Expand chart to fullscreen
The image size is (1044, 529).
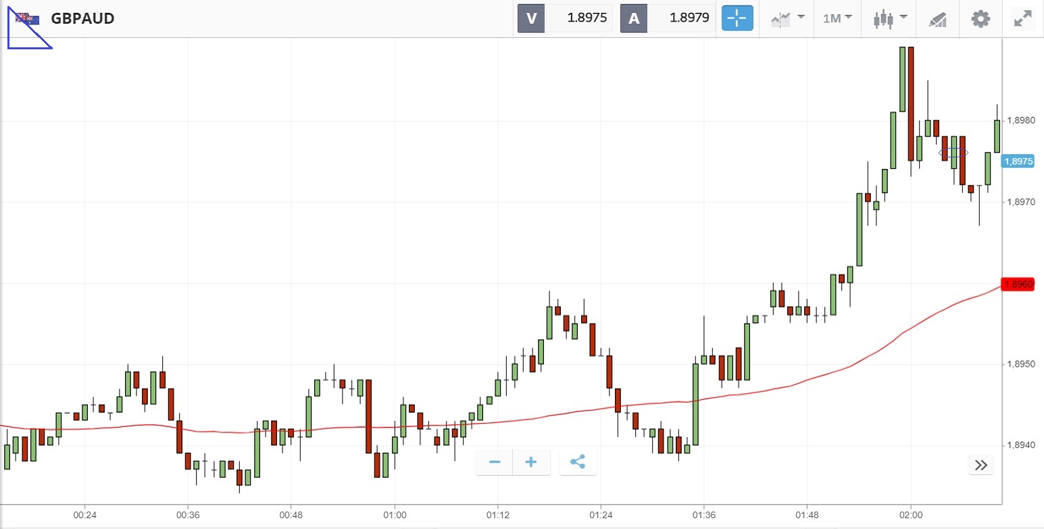point(1024,18)
